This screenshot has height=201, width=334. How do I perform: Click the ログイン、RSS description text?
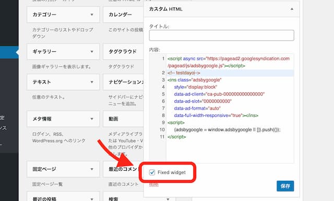click(x=59, y=137)
